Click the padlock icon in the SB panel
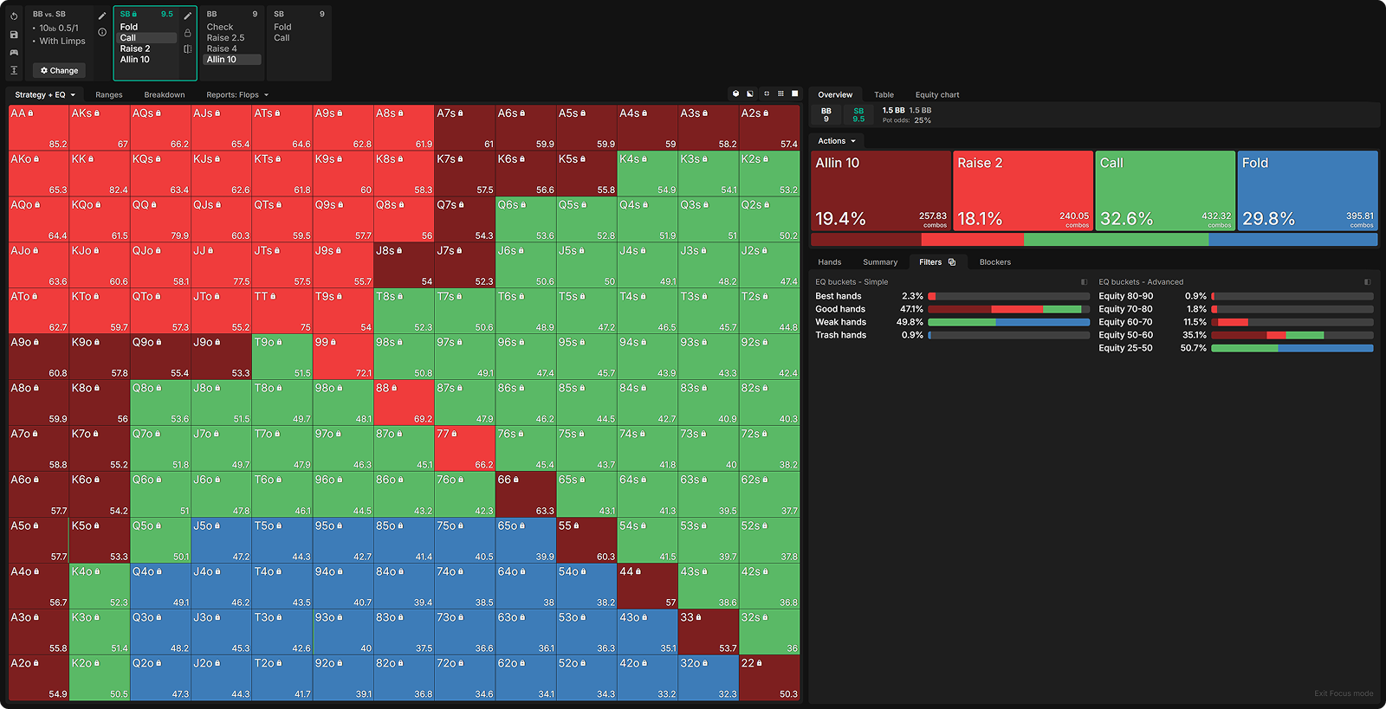This screenshot has width=1386, height=709. pos(188,33)
